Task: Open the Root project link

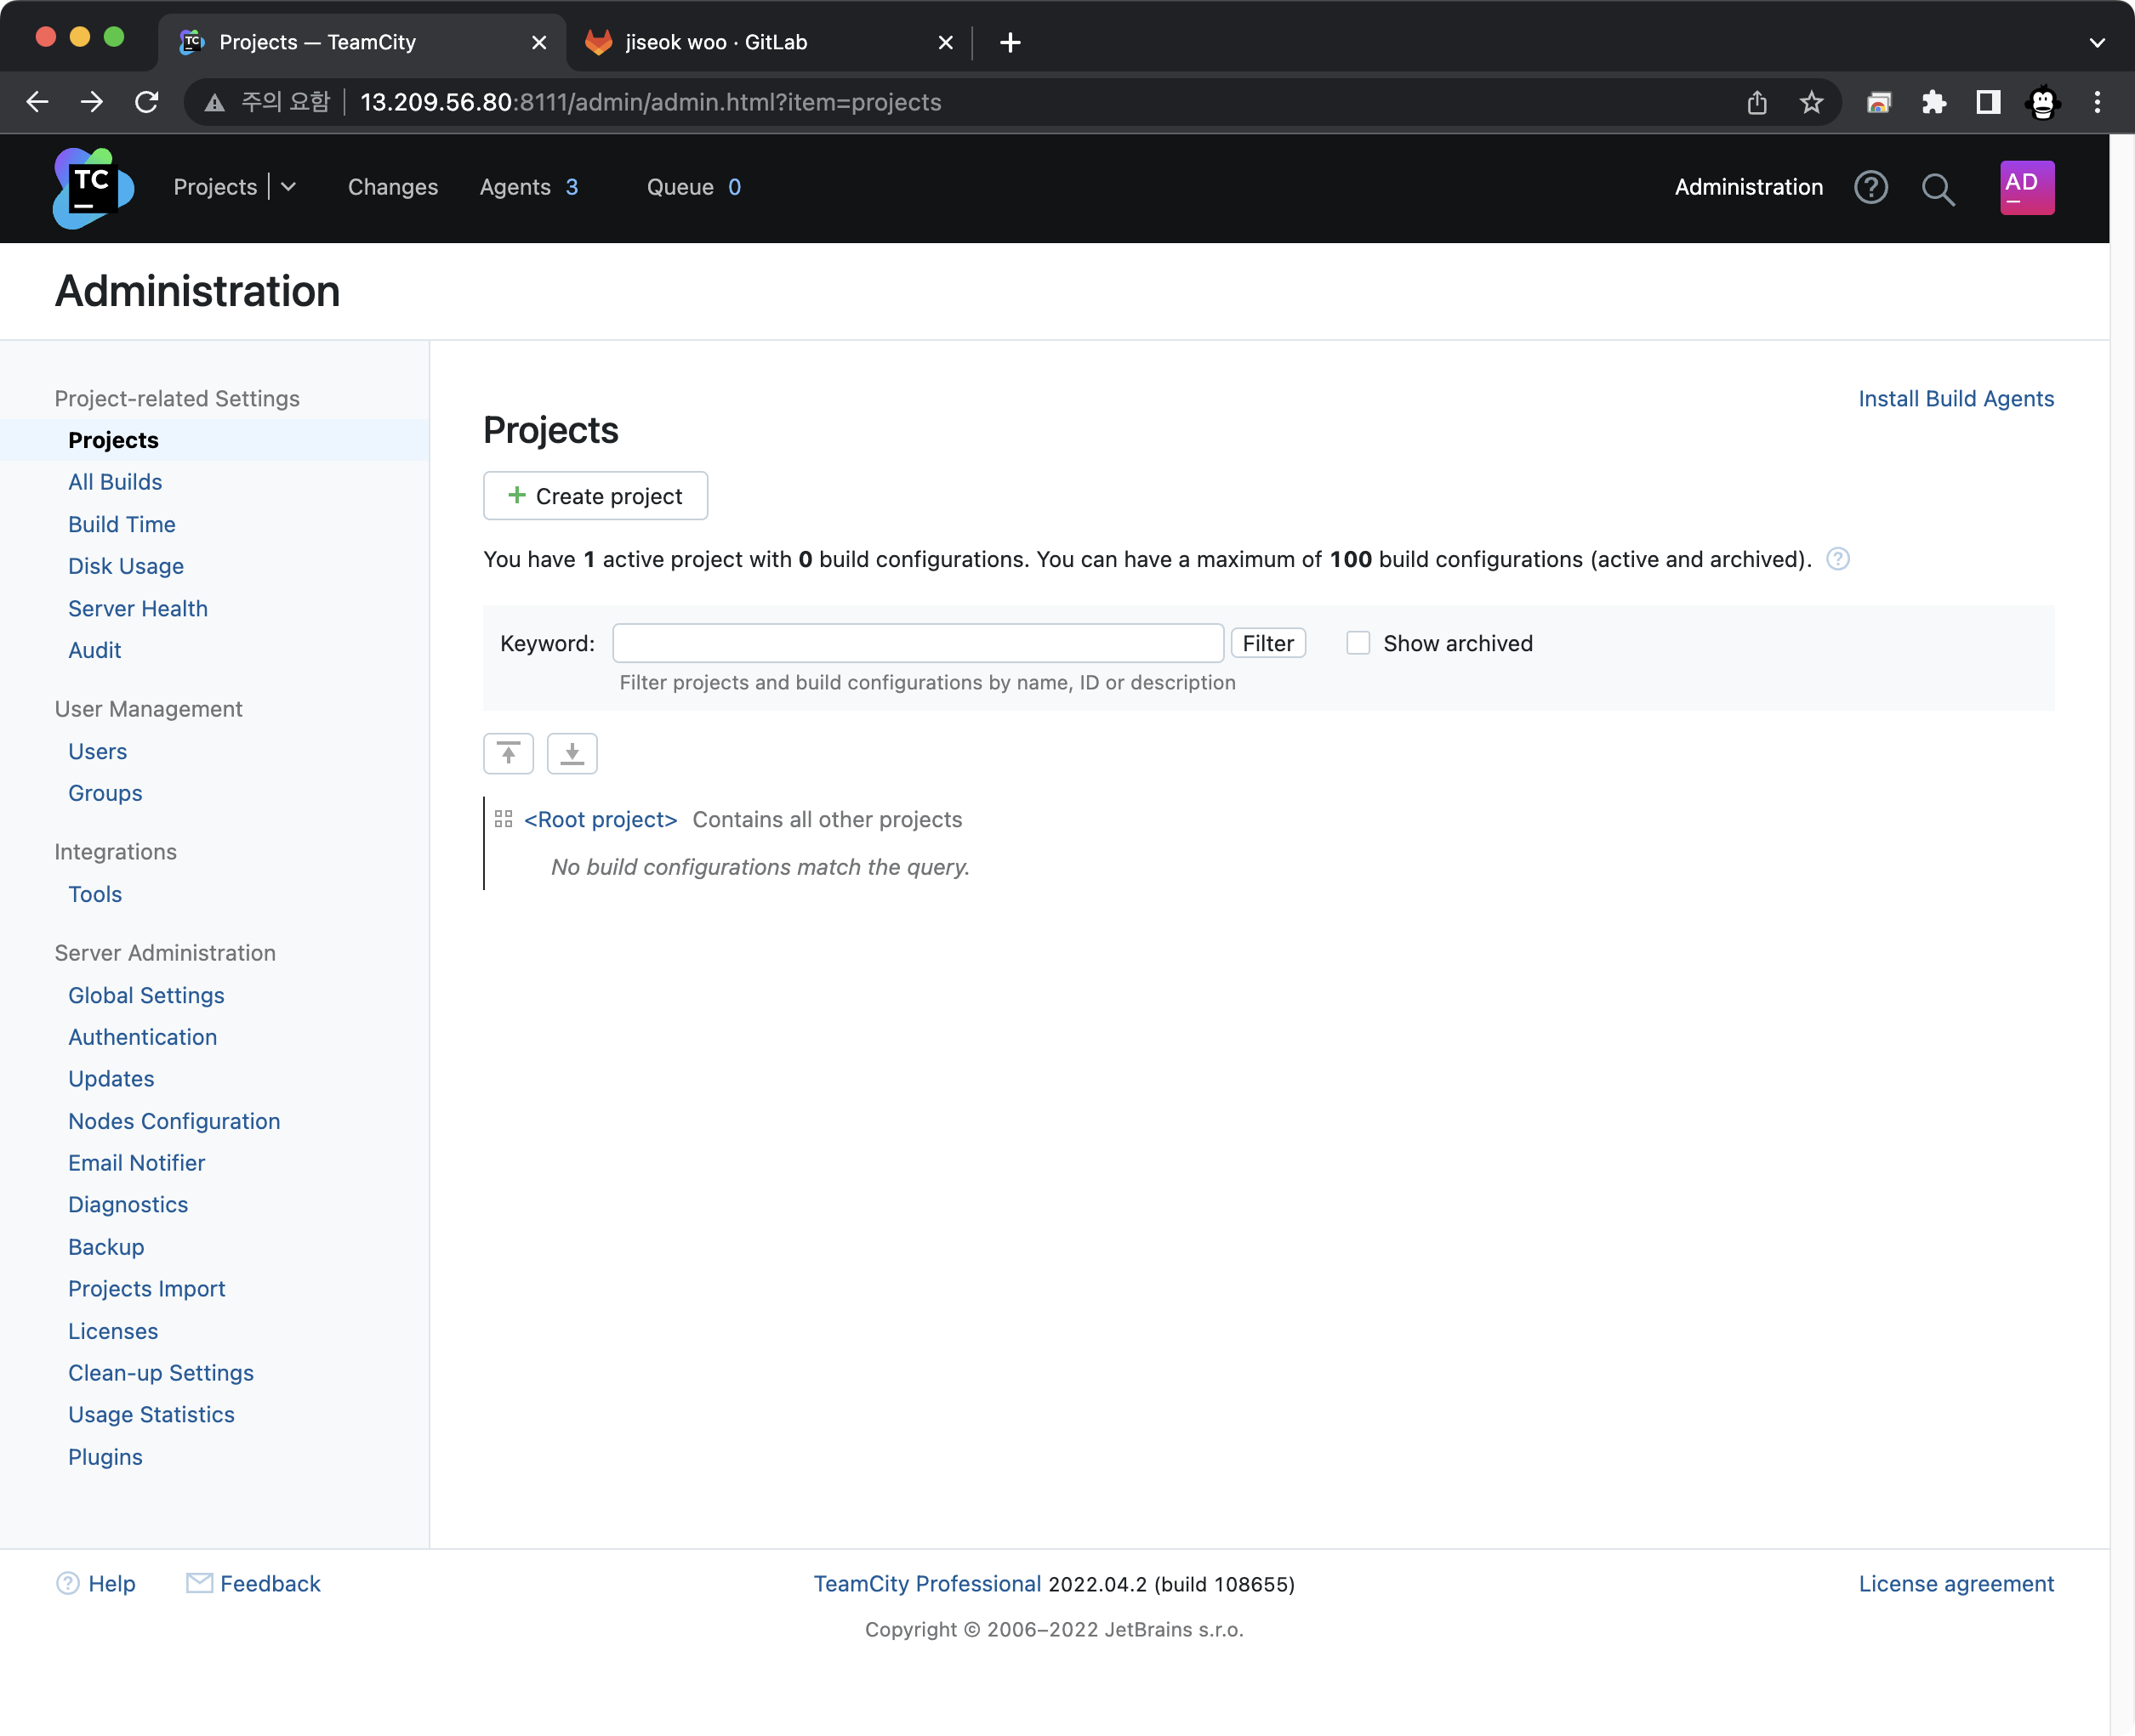Action: point(601,819)
